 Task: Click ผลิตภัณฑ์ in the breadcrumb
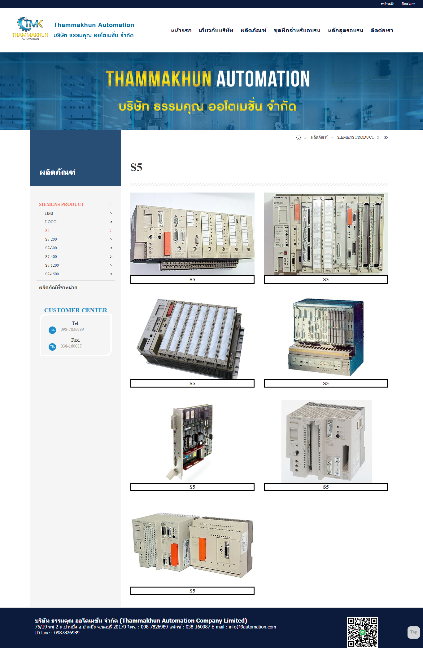(x=319, y=137)
